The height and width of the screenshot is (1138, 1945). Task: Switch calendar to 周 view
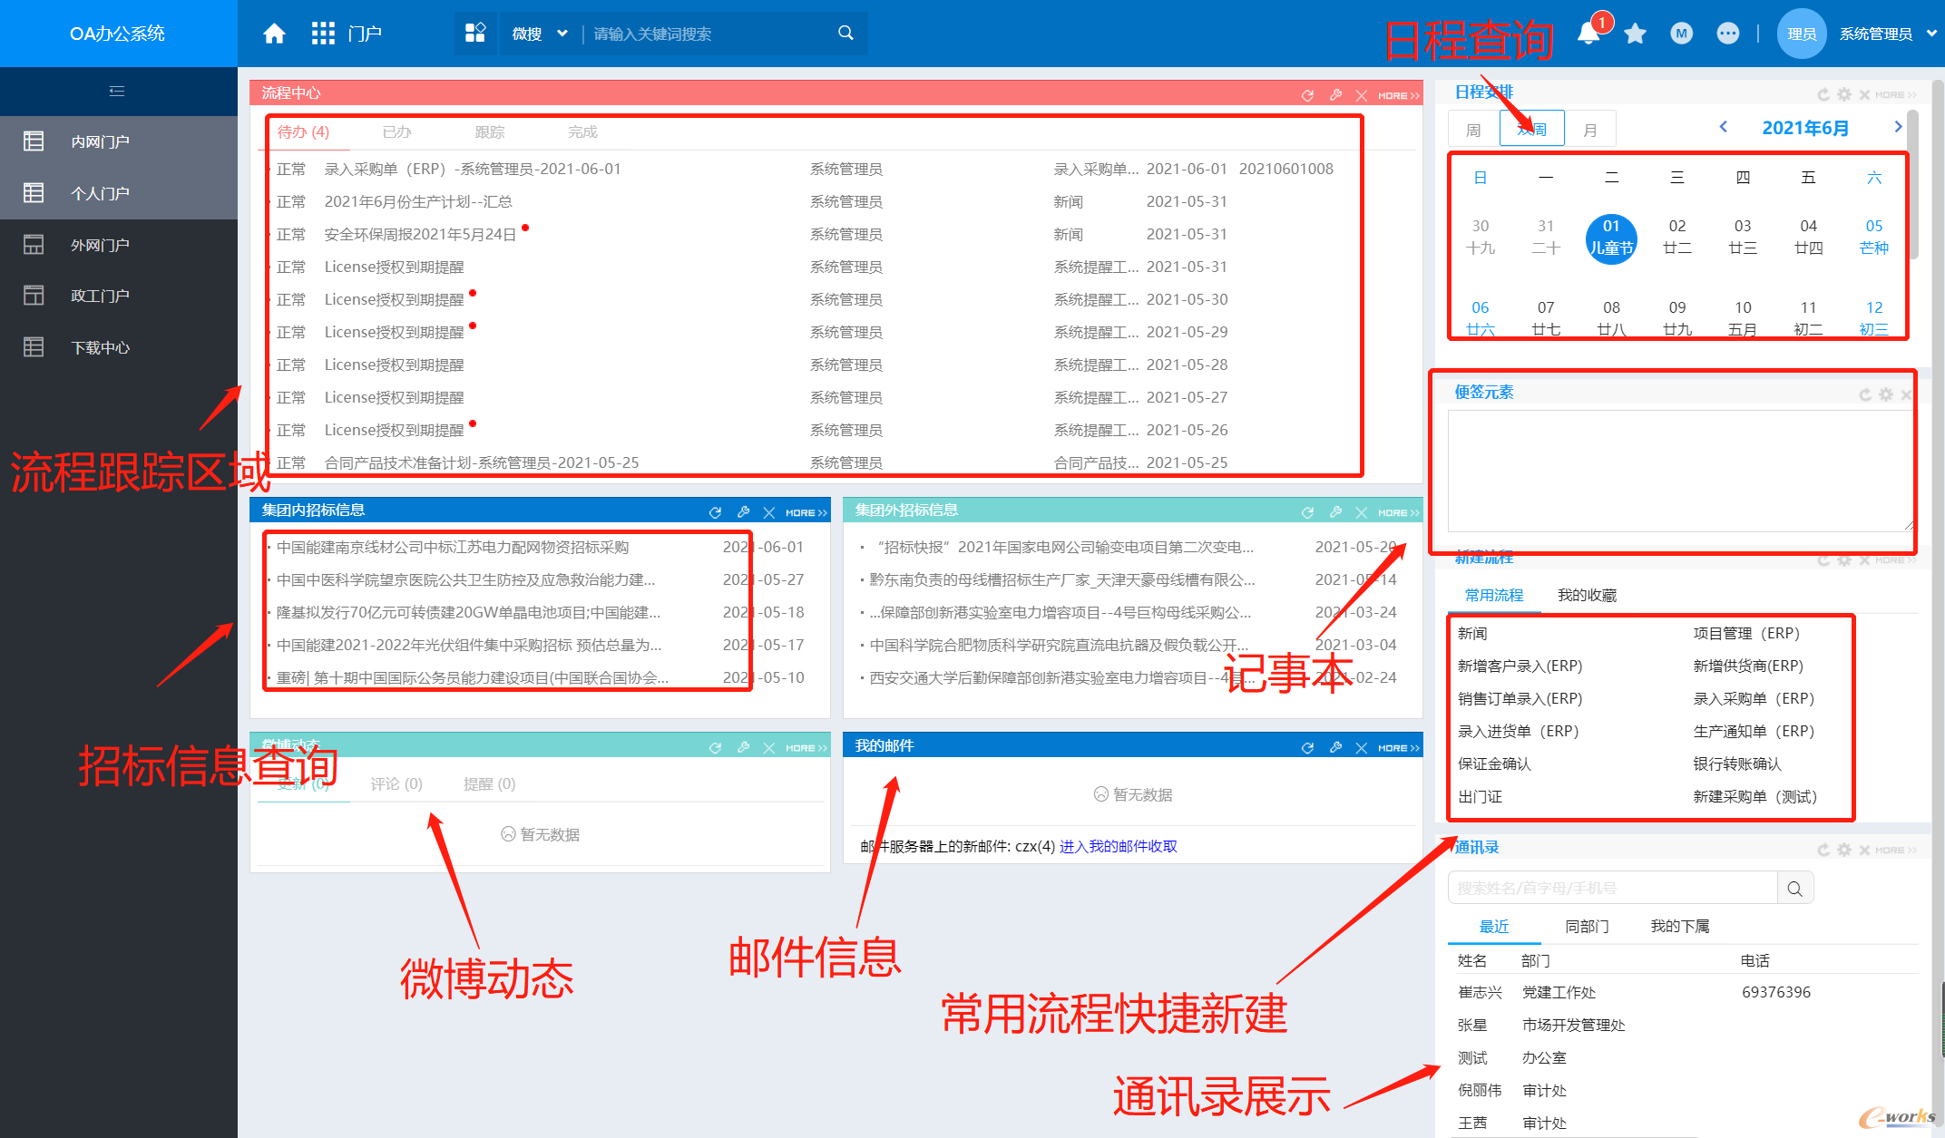[1473, 129]
